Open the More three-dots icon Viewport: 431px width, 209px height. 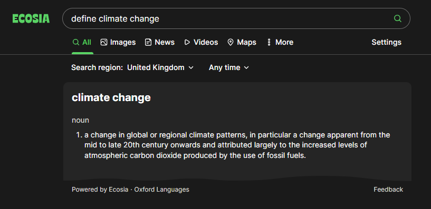(269, 42)
